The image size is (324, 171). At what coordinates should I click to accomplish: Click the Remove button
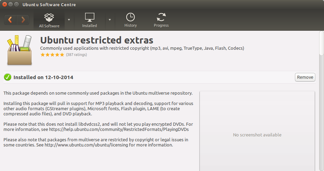point(305,77)
